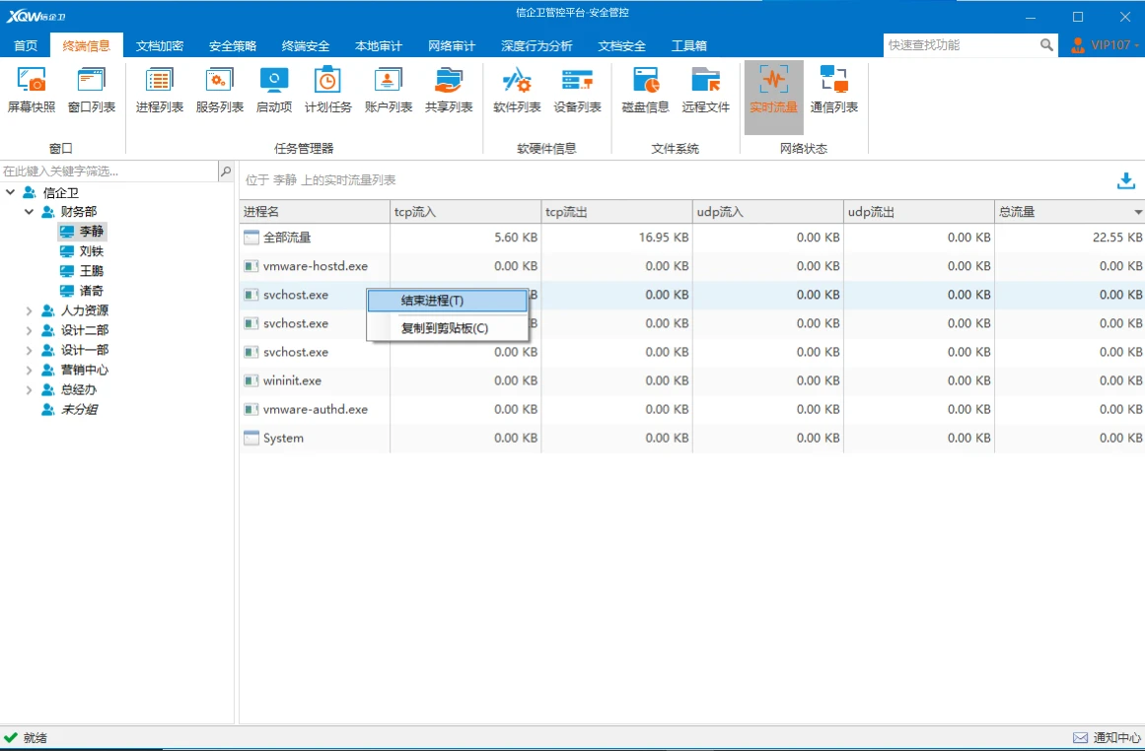This screenshot has height=751, width=1145.
Task: Open 进程列表 process list
Action: (x=159, y=91)
